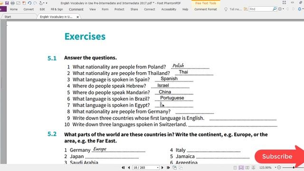Go to the next page
The image size is (304, 171).
click(162, 168)
